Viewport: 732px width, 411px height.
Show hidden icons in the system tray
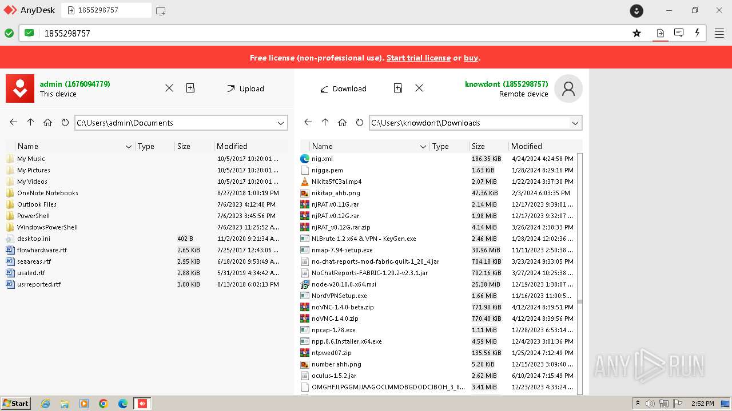click(x=638, y=404)
